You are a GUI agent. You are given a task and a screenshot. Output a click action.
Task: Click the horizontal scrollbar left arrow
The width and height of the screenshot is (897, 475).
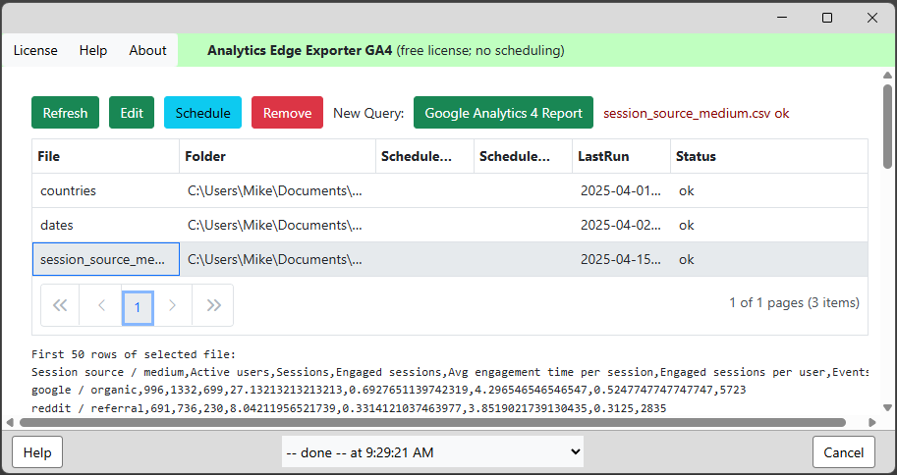pyautogui.click(x=9, y=422)
